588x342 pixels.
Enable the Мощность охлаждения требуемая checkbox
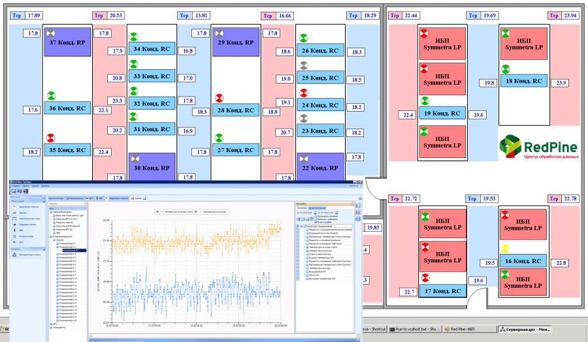(x=307, y=244)
